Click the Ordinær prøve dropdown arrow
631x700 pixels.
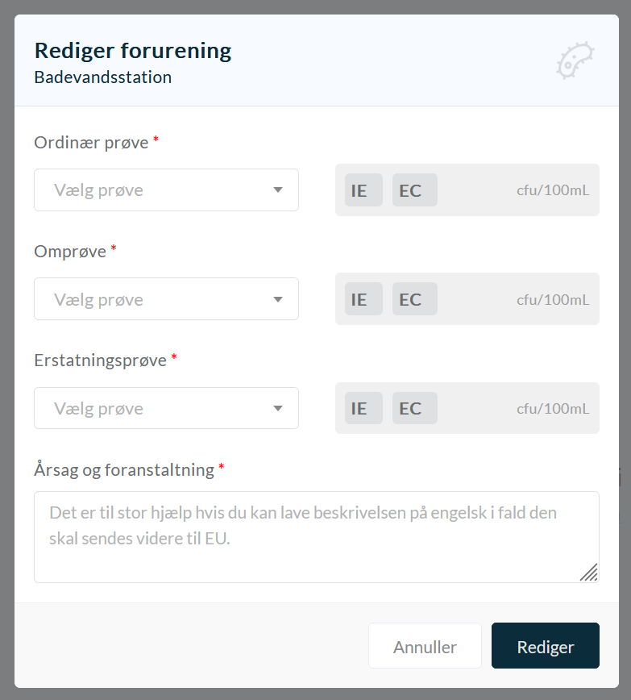click(277, 190)
